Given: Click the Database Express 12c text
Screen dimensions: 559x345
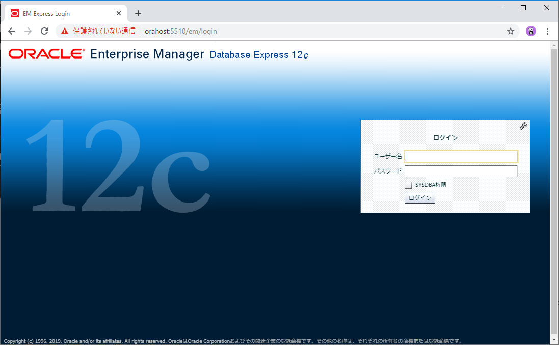Looking at the screenshot, I should point(259,55).
